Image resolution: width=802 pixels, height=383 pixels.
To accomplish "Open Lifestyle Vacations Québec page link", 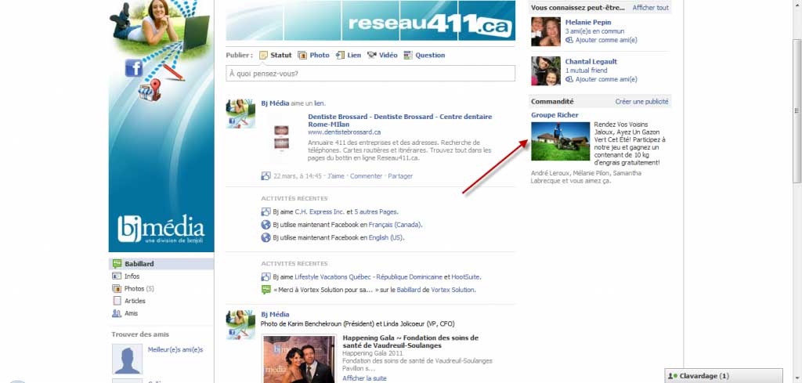I will coord(368,276).
